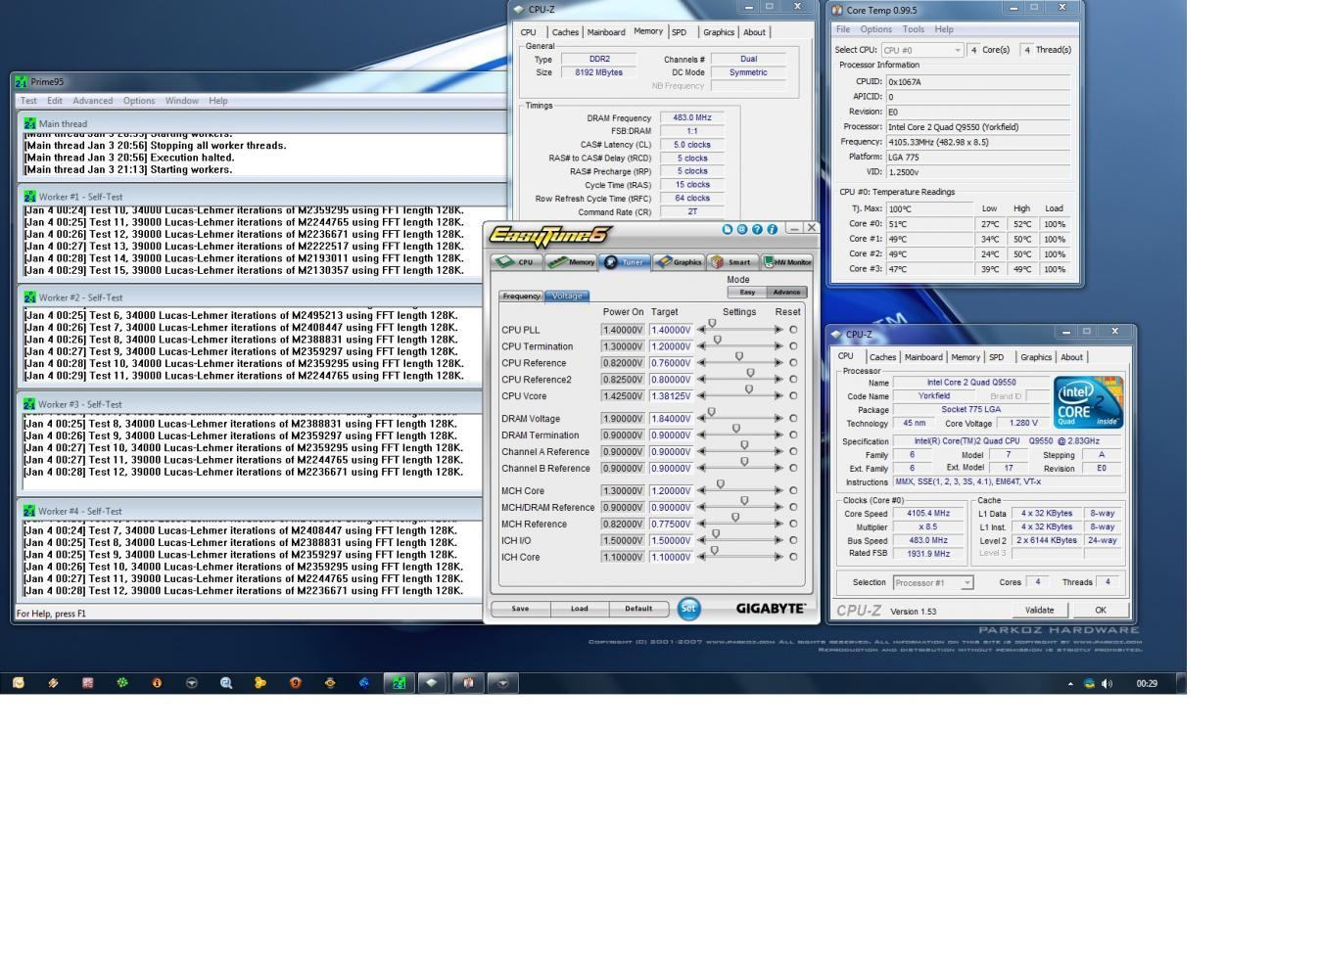The height and width of the screenshot is (959, 1320).
Task: Open EasyTune6 help question-mark icon
Action: click(757, 229)
